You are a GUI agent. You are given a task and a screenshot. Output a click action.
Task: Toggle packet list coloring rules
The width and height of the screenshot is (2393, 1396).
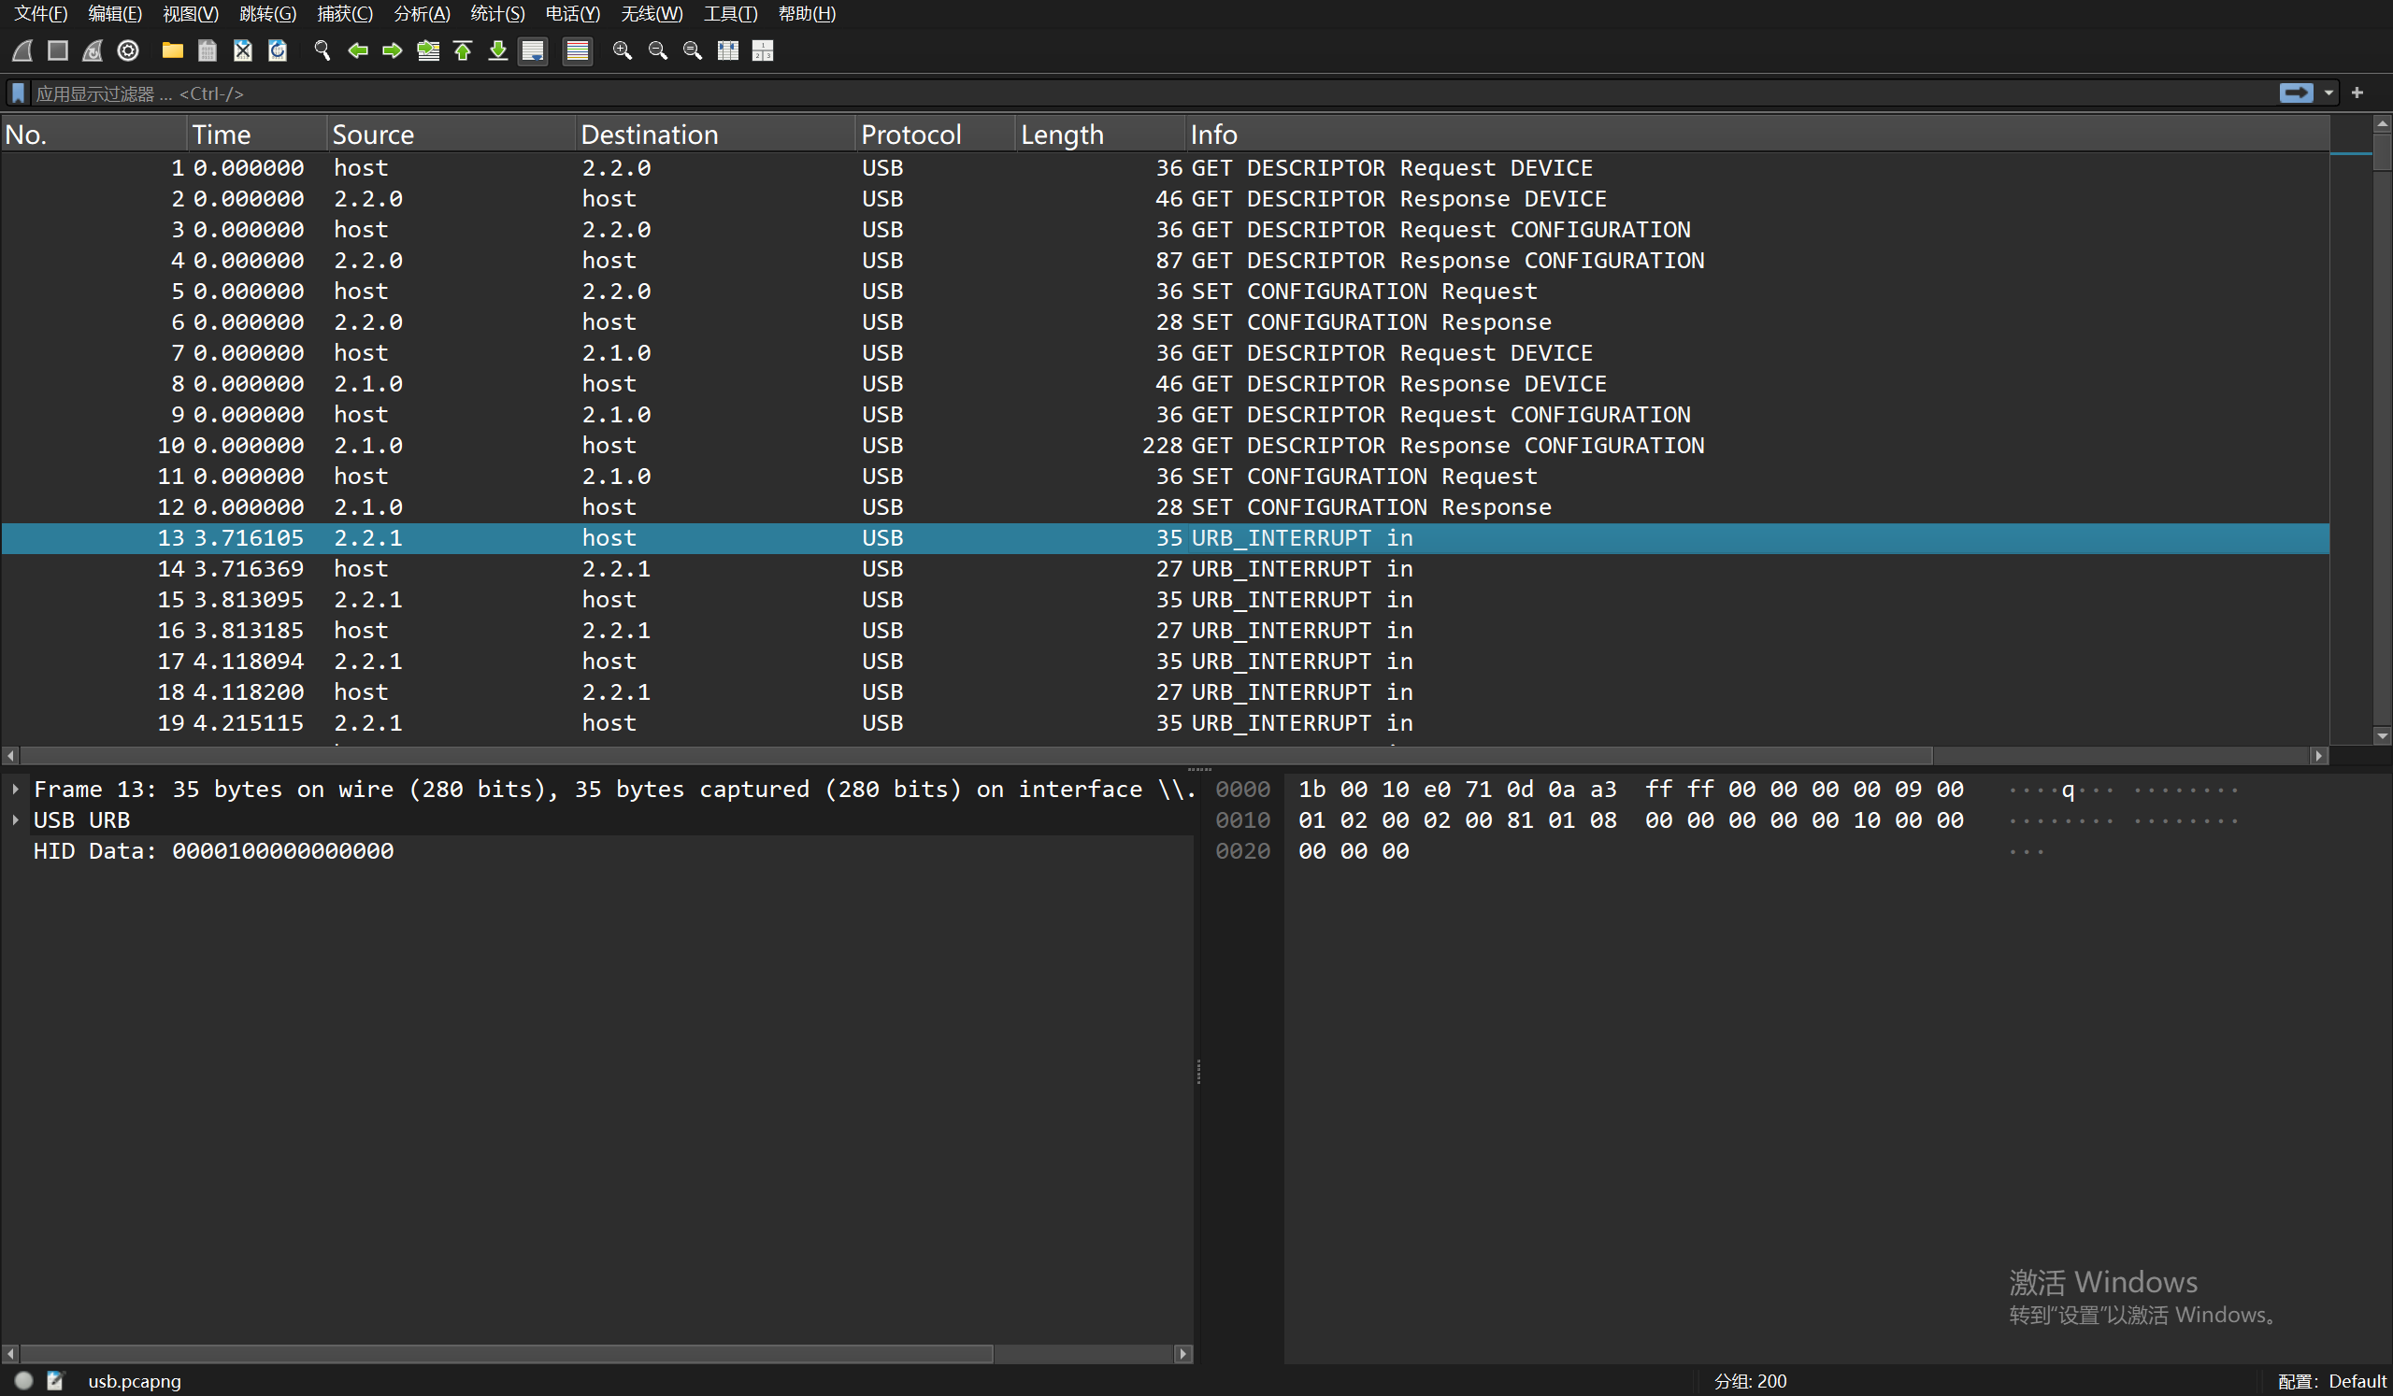pos(577,50)
